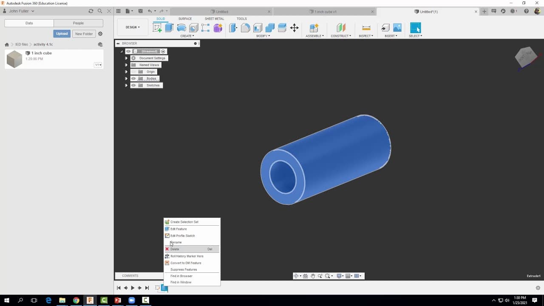Open the version V1 dropdown on 1 inch cube

click(98, 65)
